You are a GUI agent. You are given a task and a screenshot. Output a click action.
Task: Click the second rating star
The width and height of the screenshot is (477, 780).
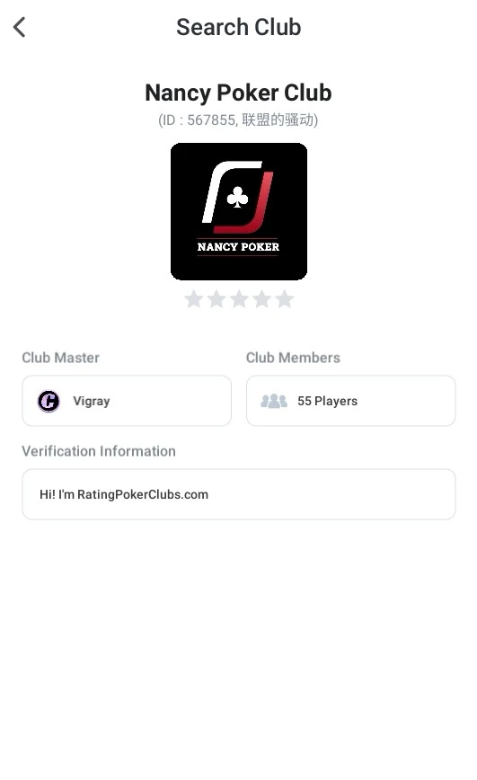coord(216,299)
